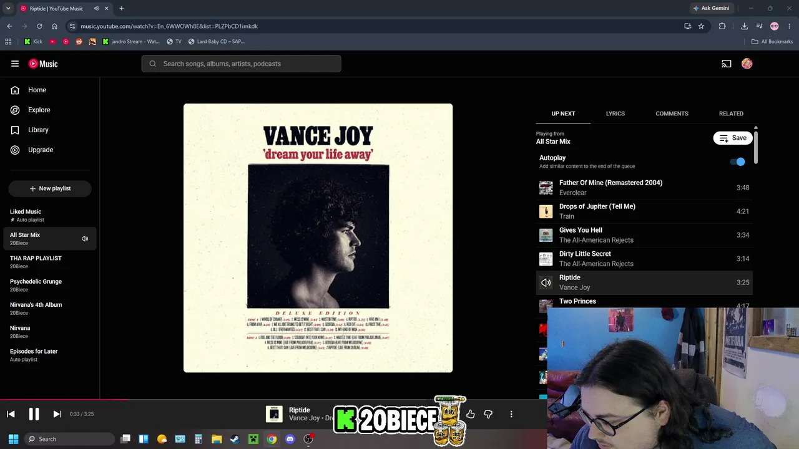The image size is (799, 449).
Task: Open THA RAP PLAYLIST
Action: [50, 262]
